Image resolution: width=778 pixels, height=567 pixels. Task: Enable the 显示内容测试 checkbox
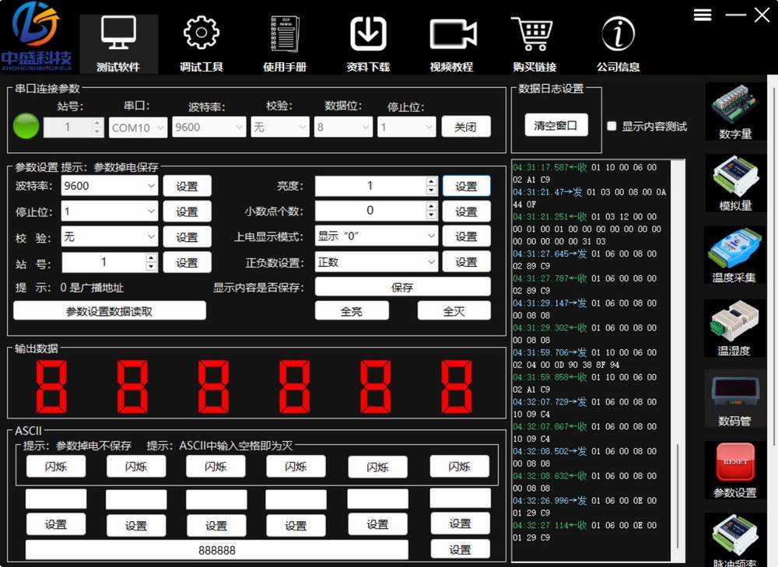(x=612, y=126)
